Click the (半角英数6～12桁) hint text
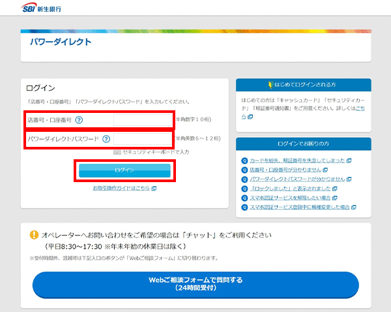The height and width of the screenshot is (312, 391). [x=197, y=138]
